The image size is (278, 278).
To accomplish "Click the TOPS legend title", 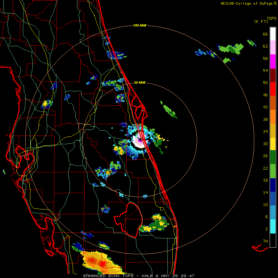I will click(x=272, y=18).
